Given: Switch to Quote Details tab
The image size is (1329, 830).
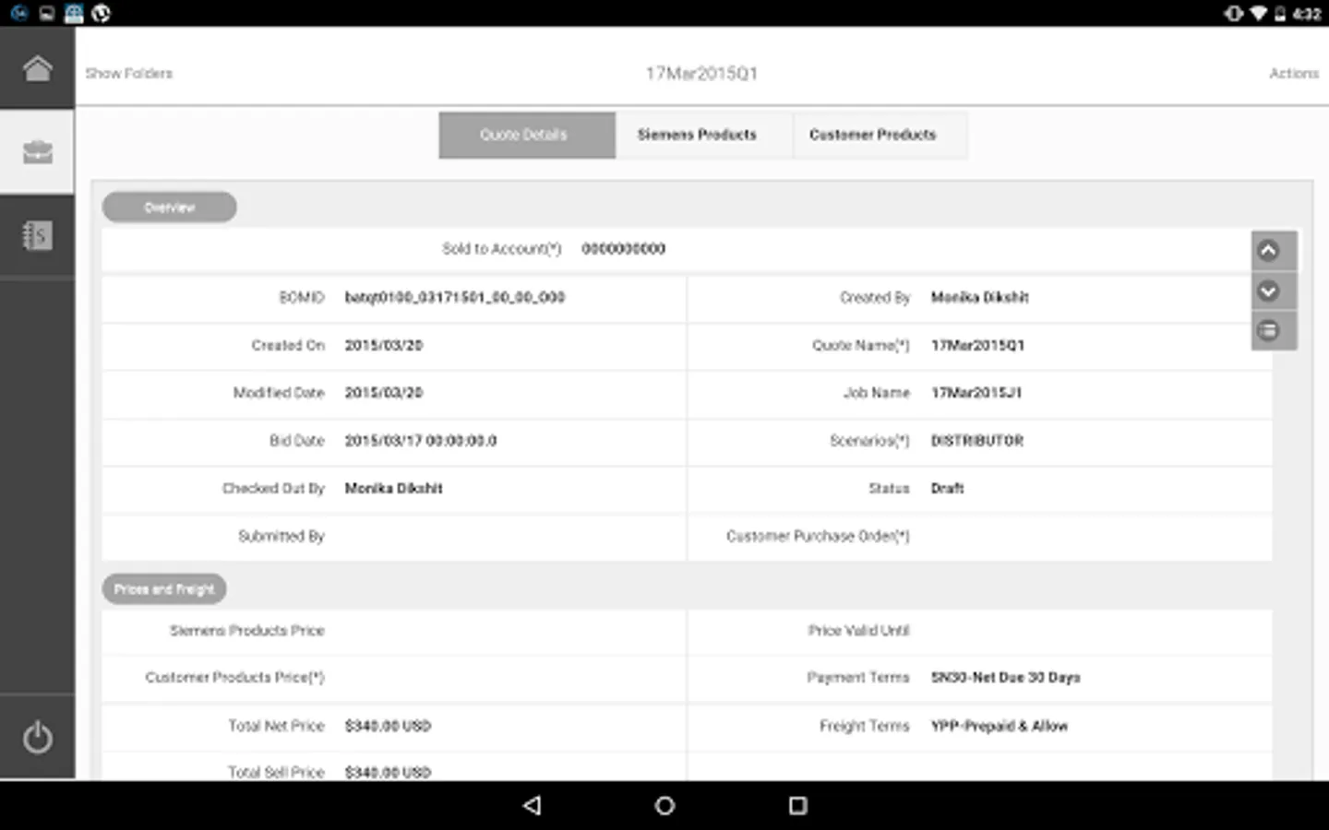Looking at the screenshot, I should 527,135.
